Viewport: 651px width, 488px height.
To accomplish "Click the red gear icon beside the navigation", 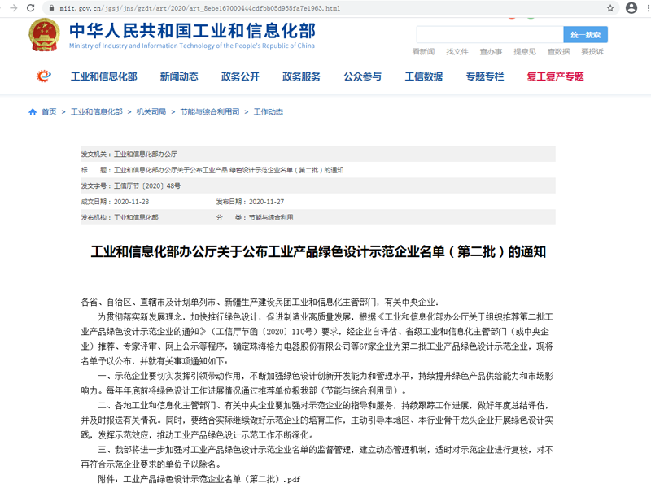I will coord(44,76).
